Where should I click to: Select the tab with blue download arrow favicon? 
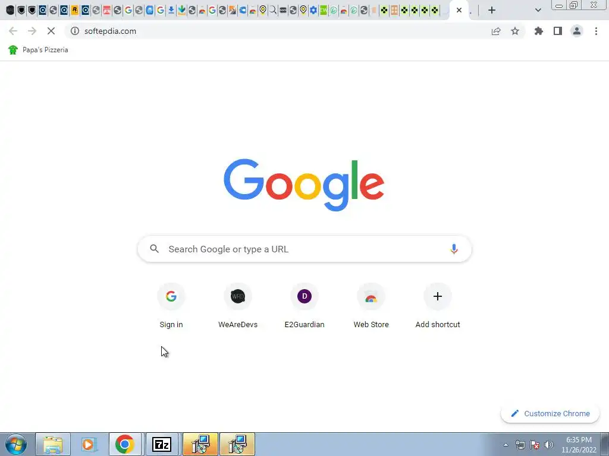tap(171, 10)
